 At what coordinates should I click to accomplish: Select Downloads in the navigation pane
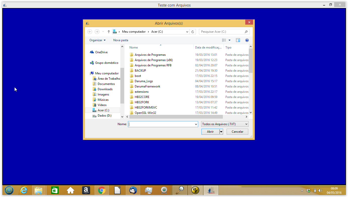point(105,89)
